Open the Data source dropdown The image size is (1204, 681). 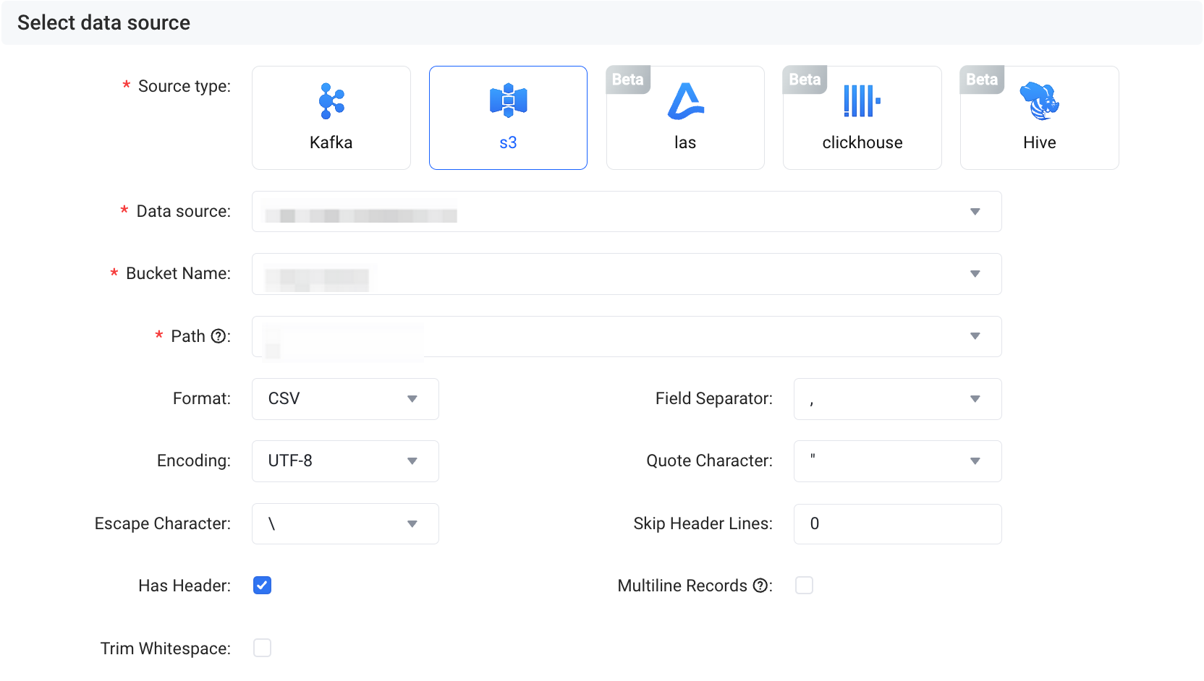[626, 212]
